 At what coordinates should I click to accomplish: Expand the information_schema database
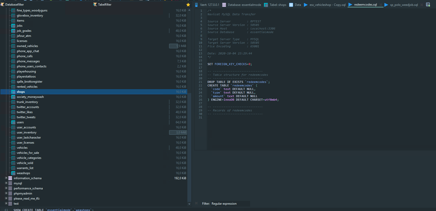[6, 178]
